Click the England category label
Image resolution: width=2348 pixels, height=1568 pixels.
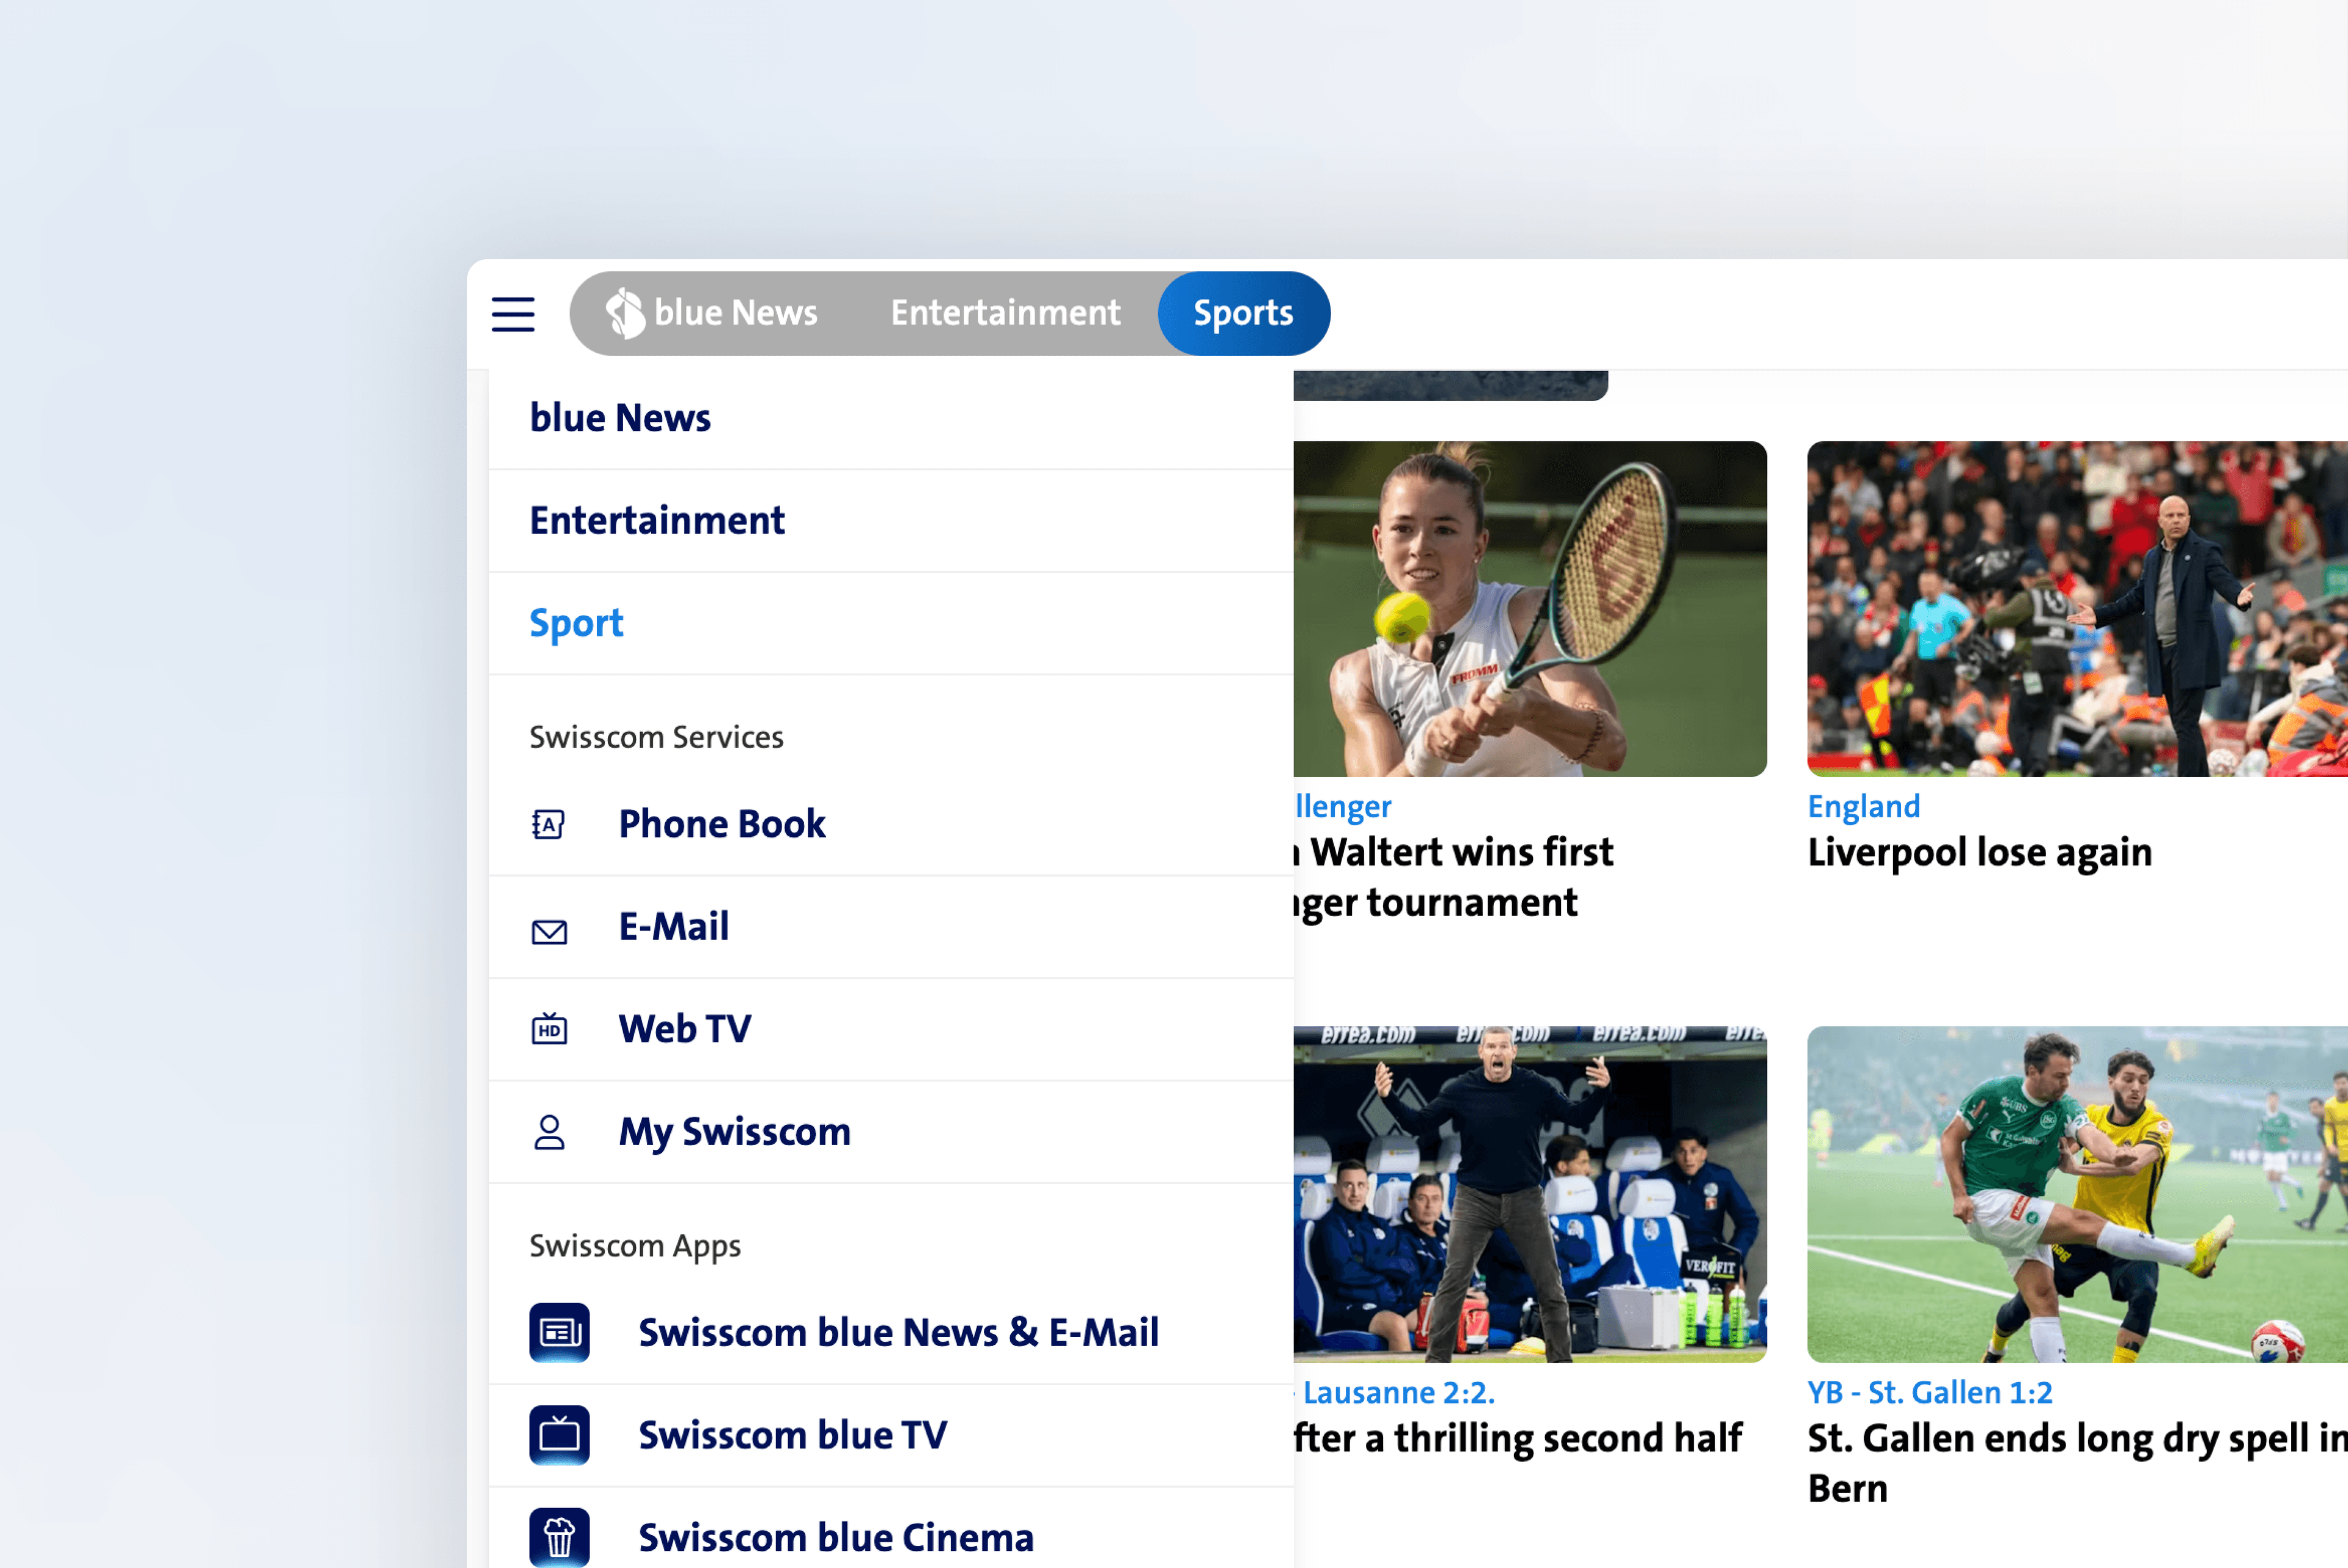(1864, 806)
